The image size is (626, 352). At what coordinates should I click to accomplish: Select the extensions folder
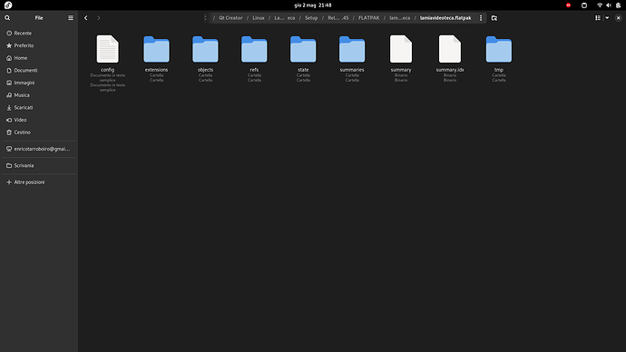(x=156, y=50)
